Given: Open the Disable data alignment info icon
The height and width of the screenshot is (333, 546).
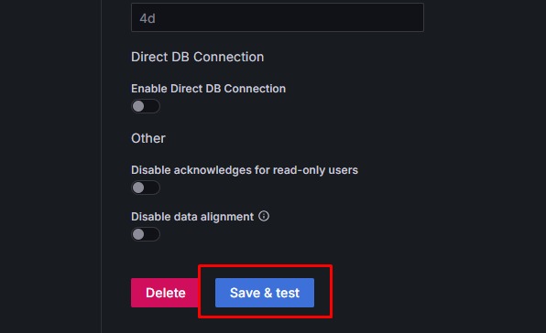Looking at the screenshot, I should [264, 216].
